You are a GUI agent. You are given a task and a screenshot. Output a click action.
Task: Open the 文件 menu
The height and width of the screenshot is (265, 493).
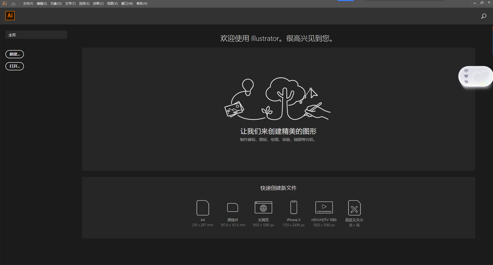click(28, 4)
